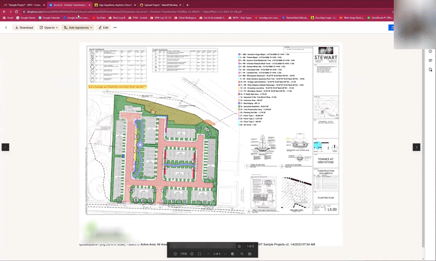The image size is (436, 261).
Task: Go to next page with down chevron
Action: point(225,254)
